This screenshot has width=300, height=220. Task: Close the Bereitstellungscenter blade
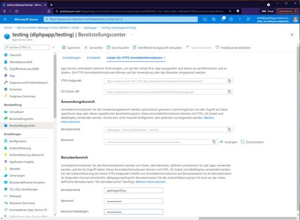(x=292, y=34)
